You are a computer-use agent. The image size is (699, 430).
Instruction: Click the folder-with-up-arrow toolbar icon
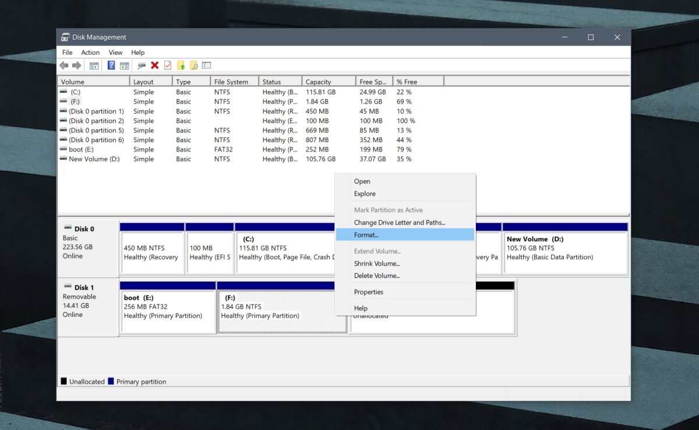[182, 65]
